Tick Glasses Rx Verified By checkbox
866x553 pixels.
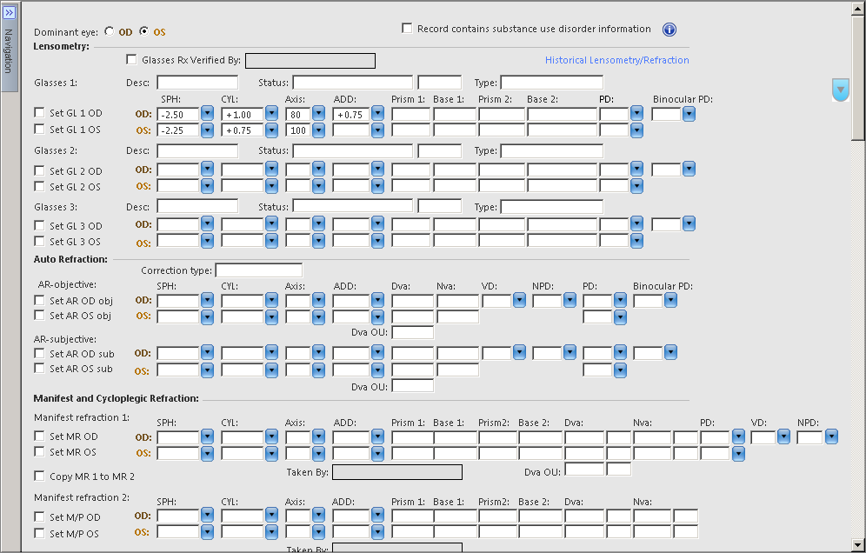tap(131, 59)
